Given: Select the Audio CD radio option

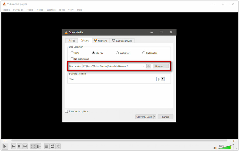Looking at the screenshot, I should [x=117, y=53].
